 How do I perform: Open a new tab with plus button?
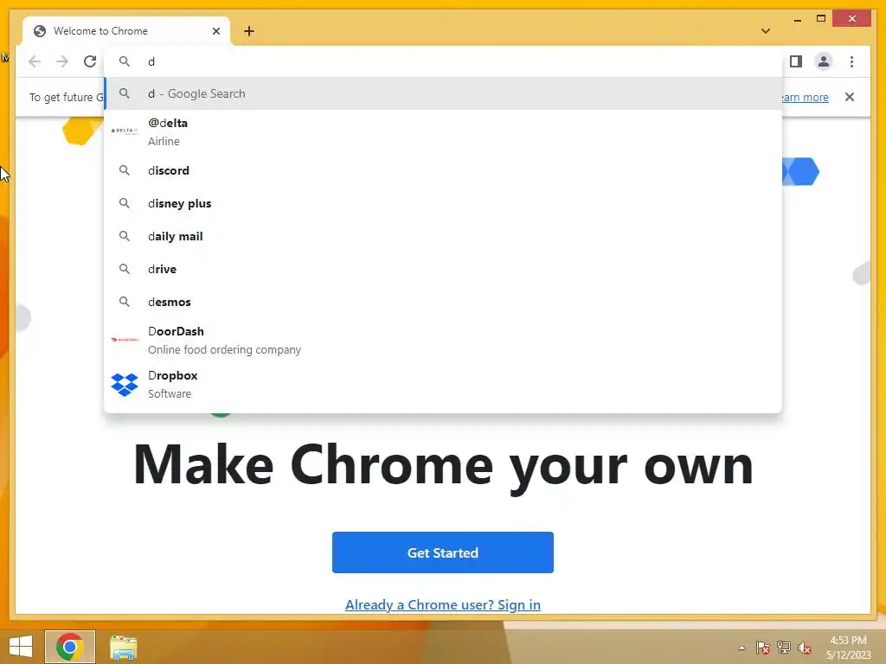pyautogui.click(x=249, y=31)
